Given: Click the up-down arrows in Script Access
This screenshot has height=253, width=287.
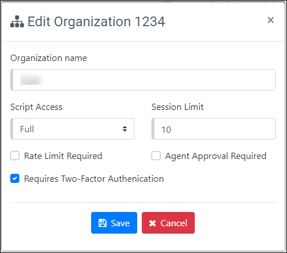Looking at the screenshot, I should [x=125, y=129].
